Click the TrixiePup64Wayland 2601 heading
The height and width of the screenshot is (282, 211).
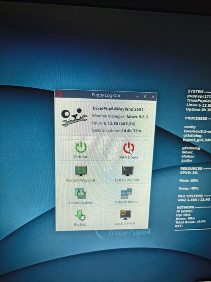118,109
